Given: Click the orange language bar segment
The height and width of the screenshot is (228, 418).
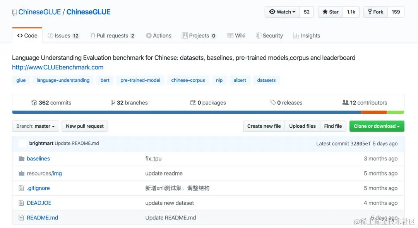Looking at the screenshot, I should [374, 112].
